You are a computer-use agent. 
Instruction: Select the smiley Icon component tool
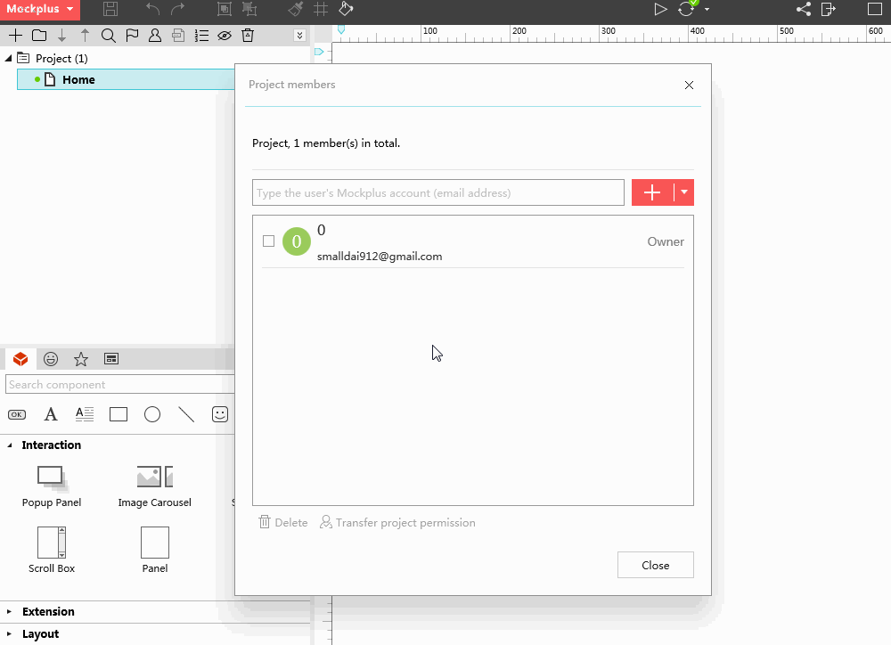click(220, 414)
